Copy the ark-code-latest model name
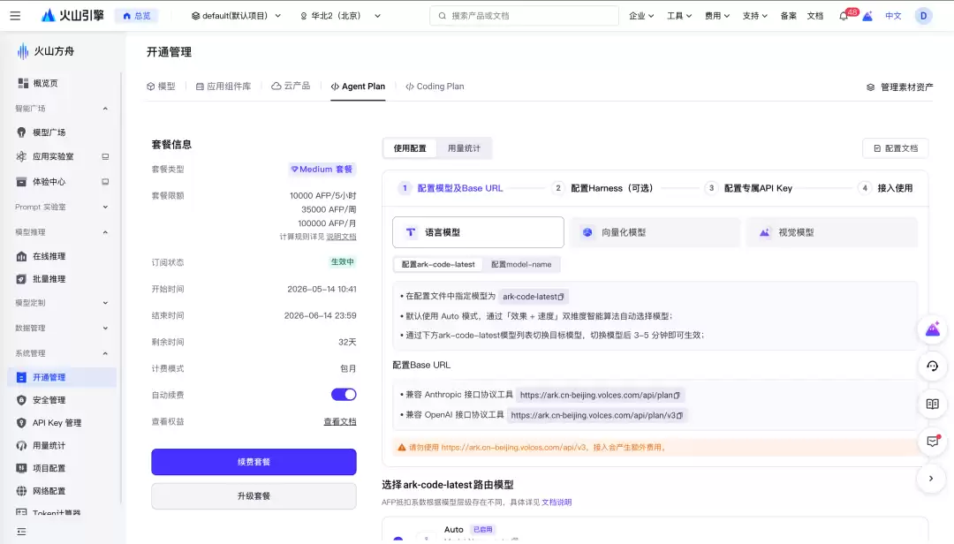954x544 pixels. pyautogui.click(x=561, y=297)
